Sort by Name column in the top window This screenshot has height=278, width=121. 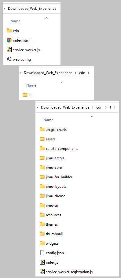[x=15, y=21]
